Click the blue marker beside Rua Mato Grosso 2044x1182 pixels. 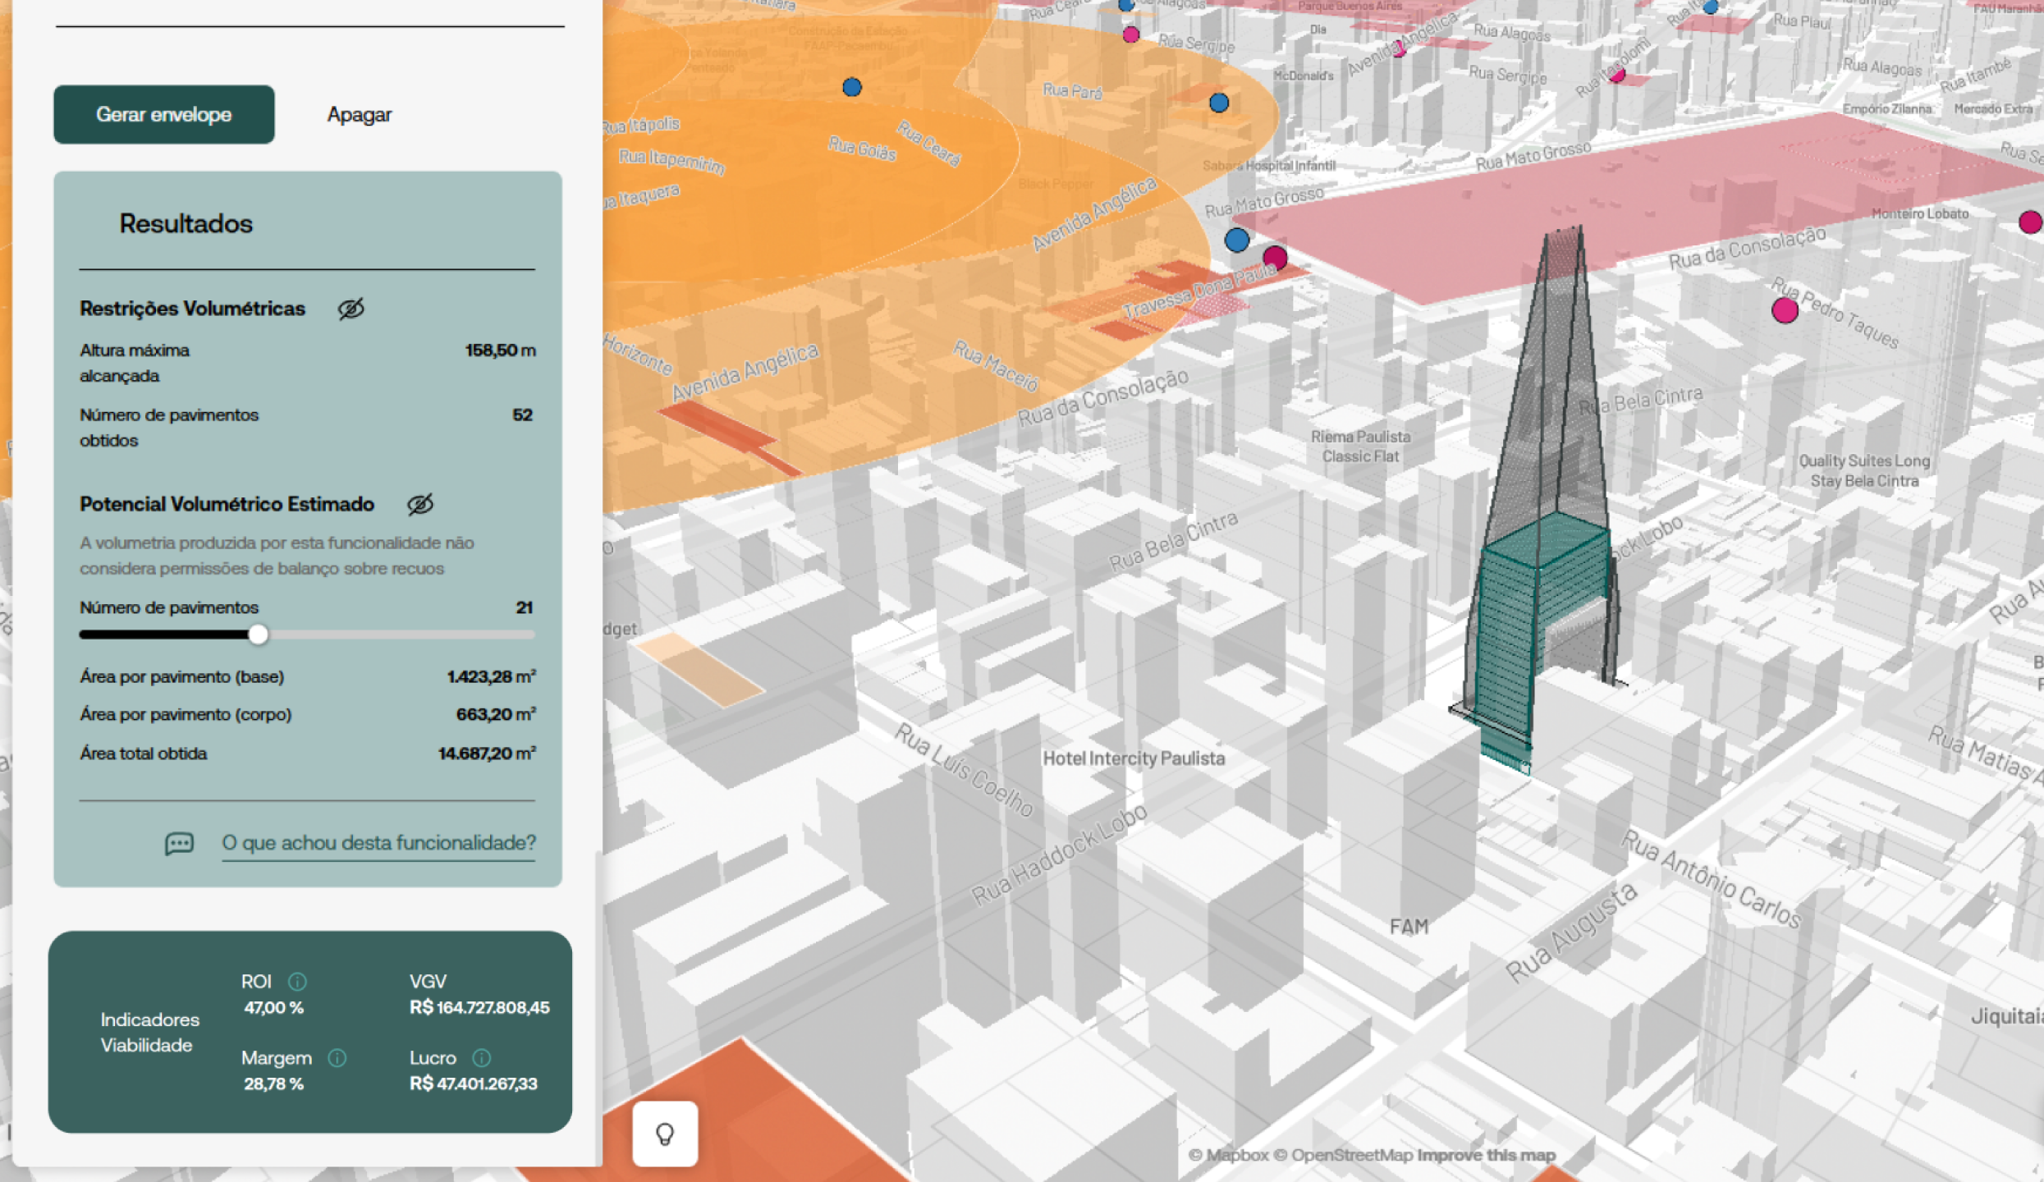[1236, 241]
